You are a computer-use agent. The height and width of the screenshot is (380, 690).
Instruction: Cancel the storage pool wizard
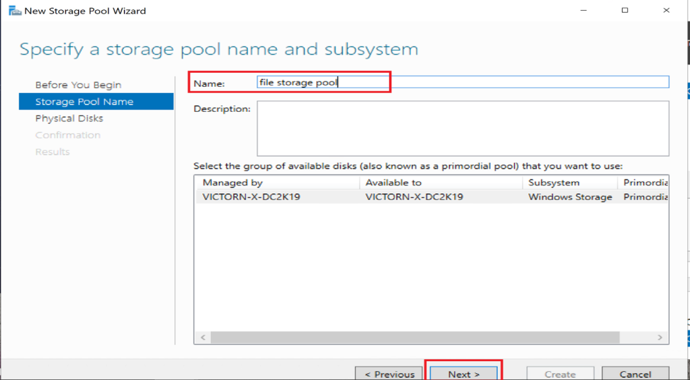(635, 374)
